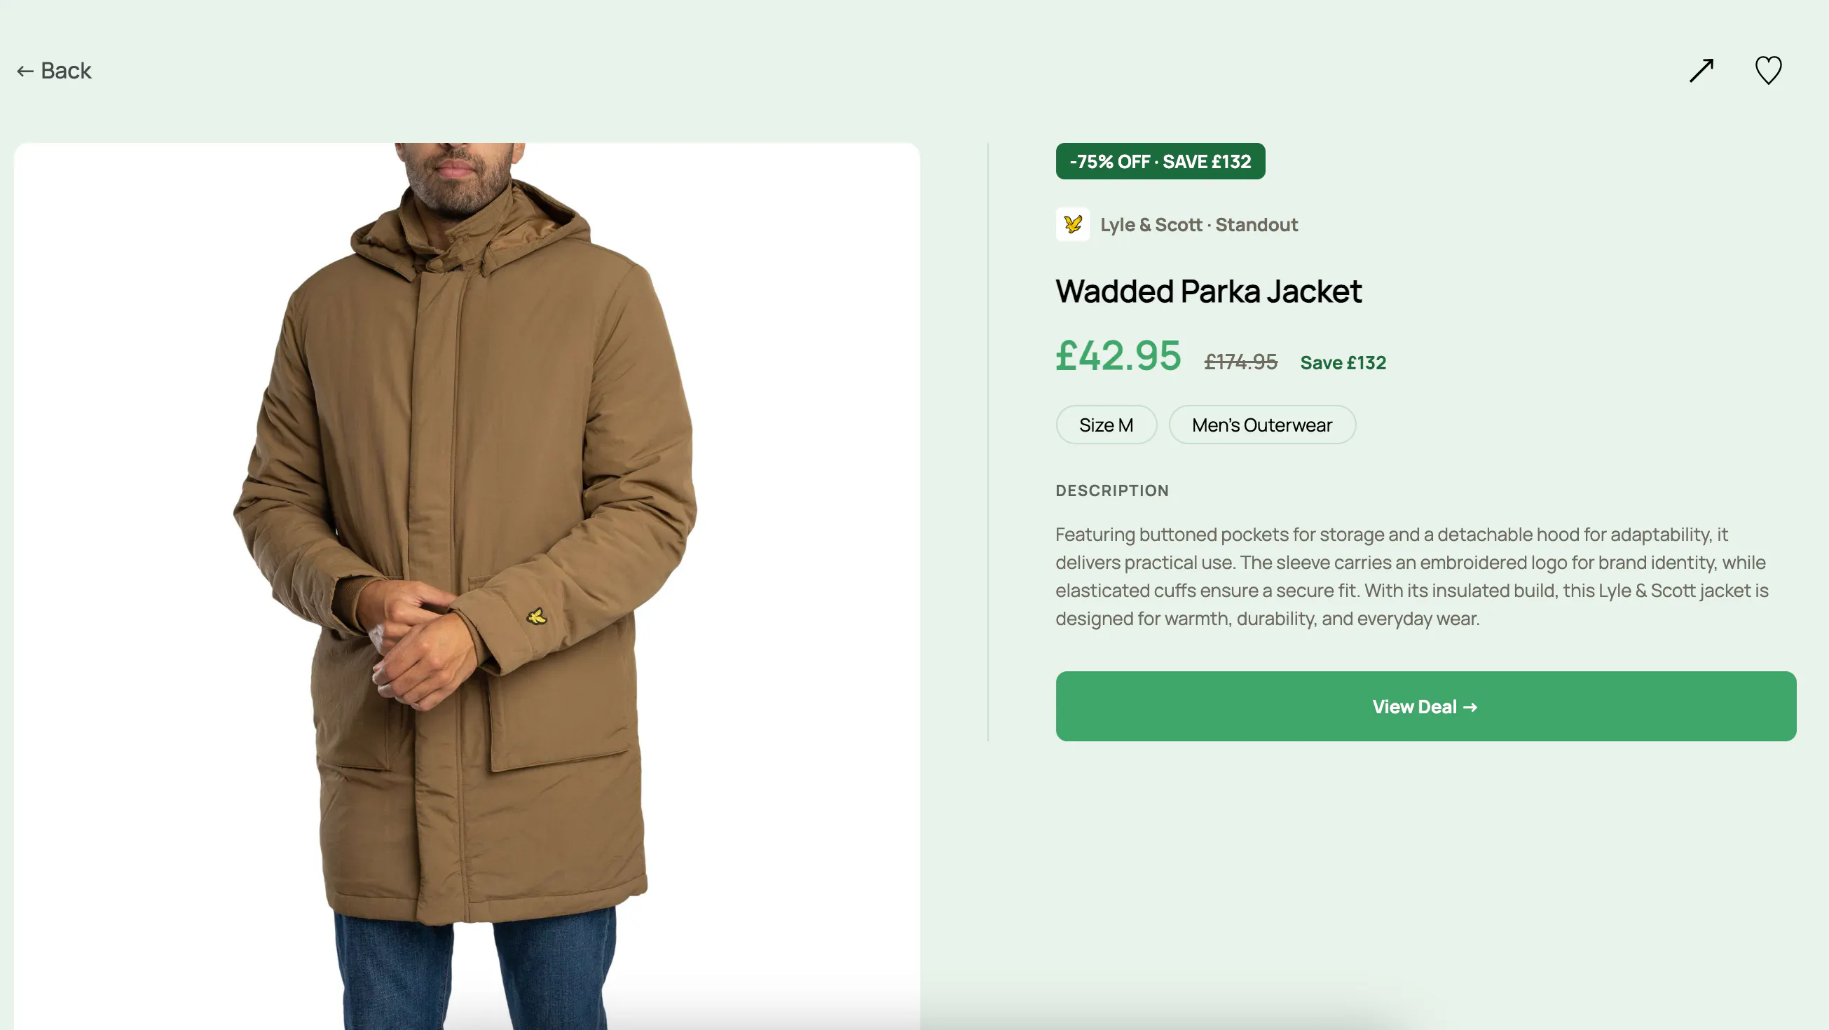1829x1030 pixels.
Task: Click the Wadded Parka Jacket title
Action: click(1208, 291)
